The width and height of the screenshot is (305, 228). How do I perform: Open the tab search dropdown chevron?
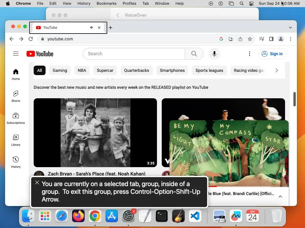coord(290,28)
